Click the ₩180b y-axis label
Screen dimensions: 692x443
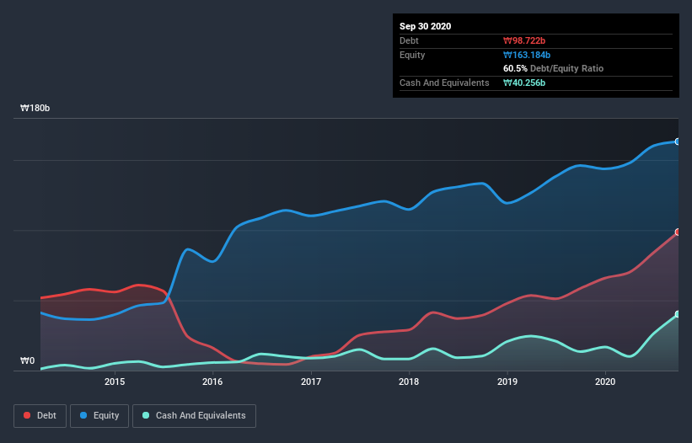click(35, 109)
